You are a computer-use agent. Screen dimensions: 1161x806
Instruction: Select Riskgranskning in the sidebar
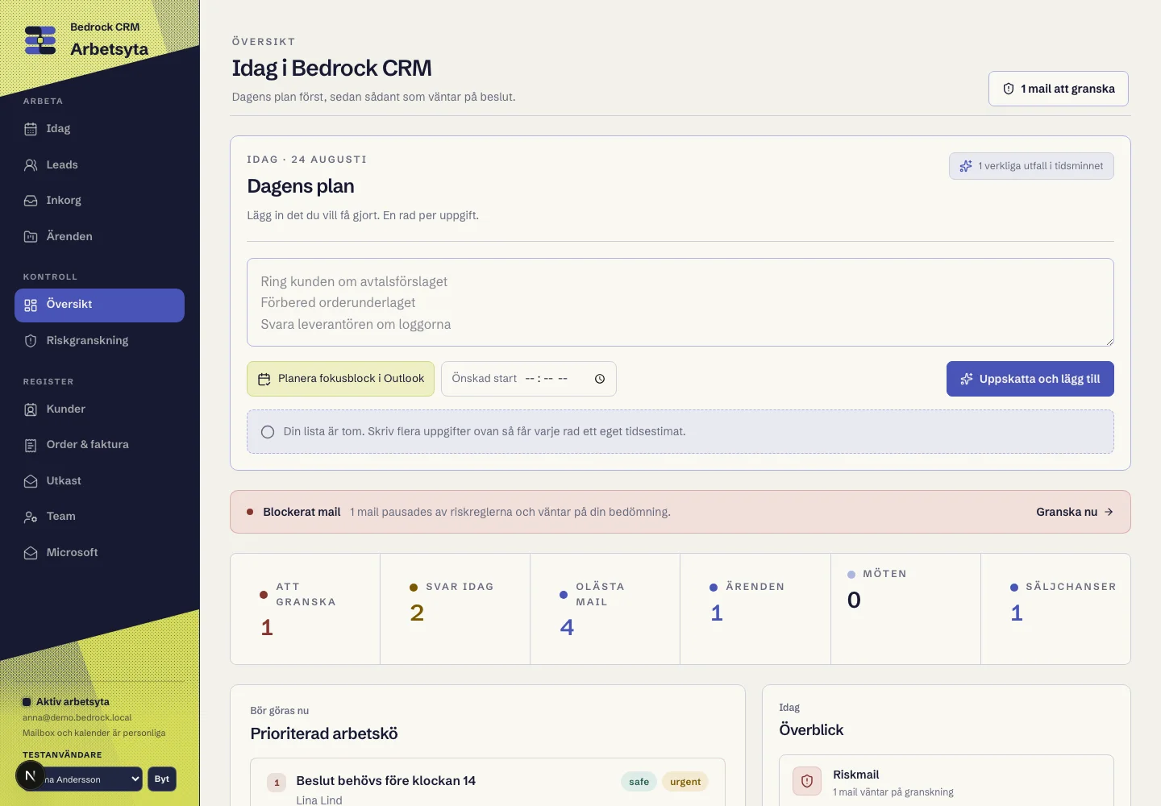pos(99,341)
